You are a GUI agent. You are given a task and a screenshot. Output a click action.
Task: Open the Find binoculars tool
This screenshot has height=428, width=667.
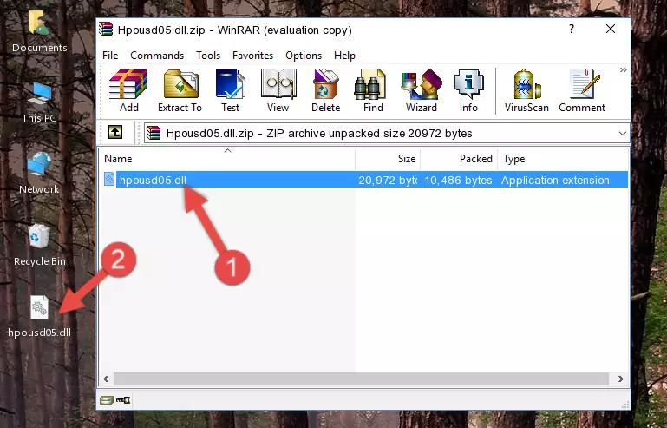click(373, 90)
